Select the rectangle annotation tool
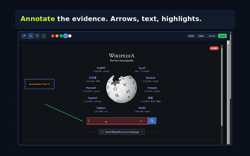This screenshot has width=250, height=156. pos(31,36)
